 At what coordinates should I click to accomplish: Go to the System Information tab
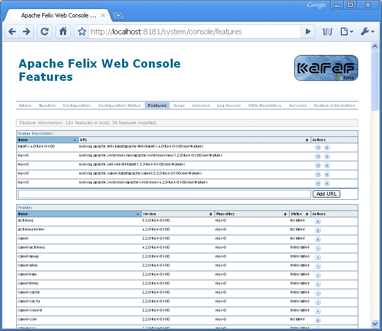334,106
